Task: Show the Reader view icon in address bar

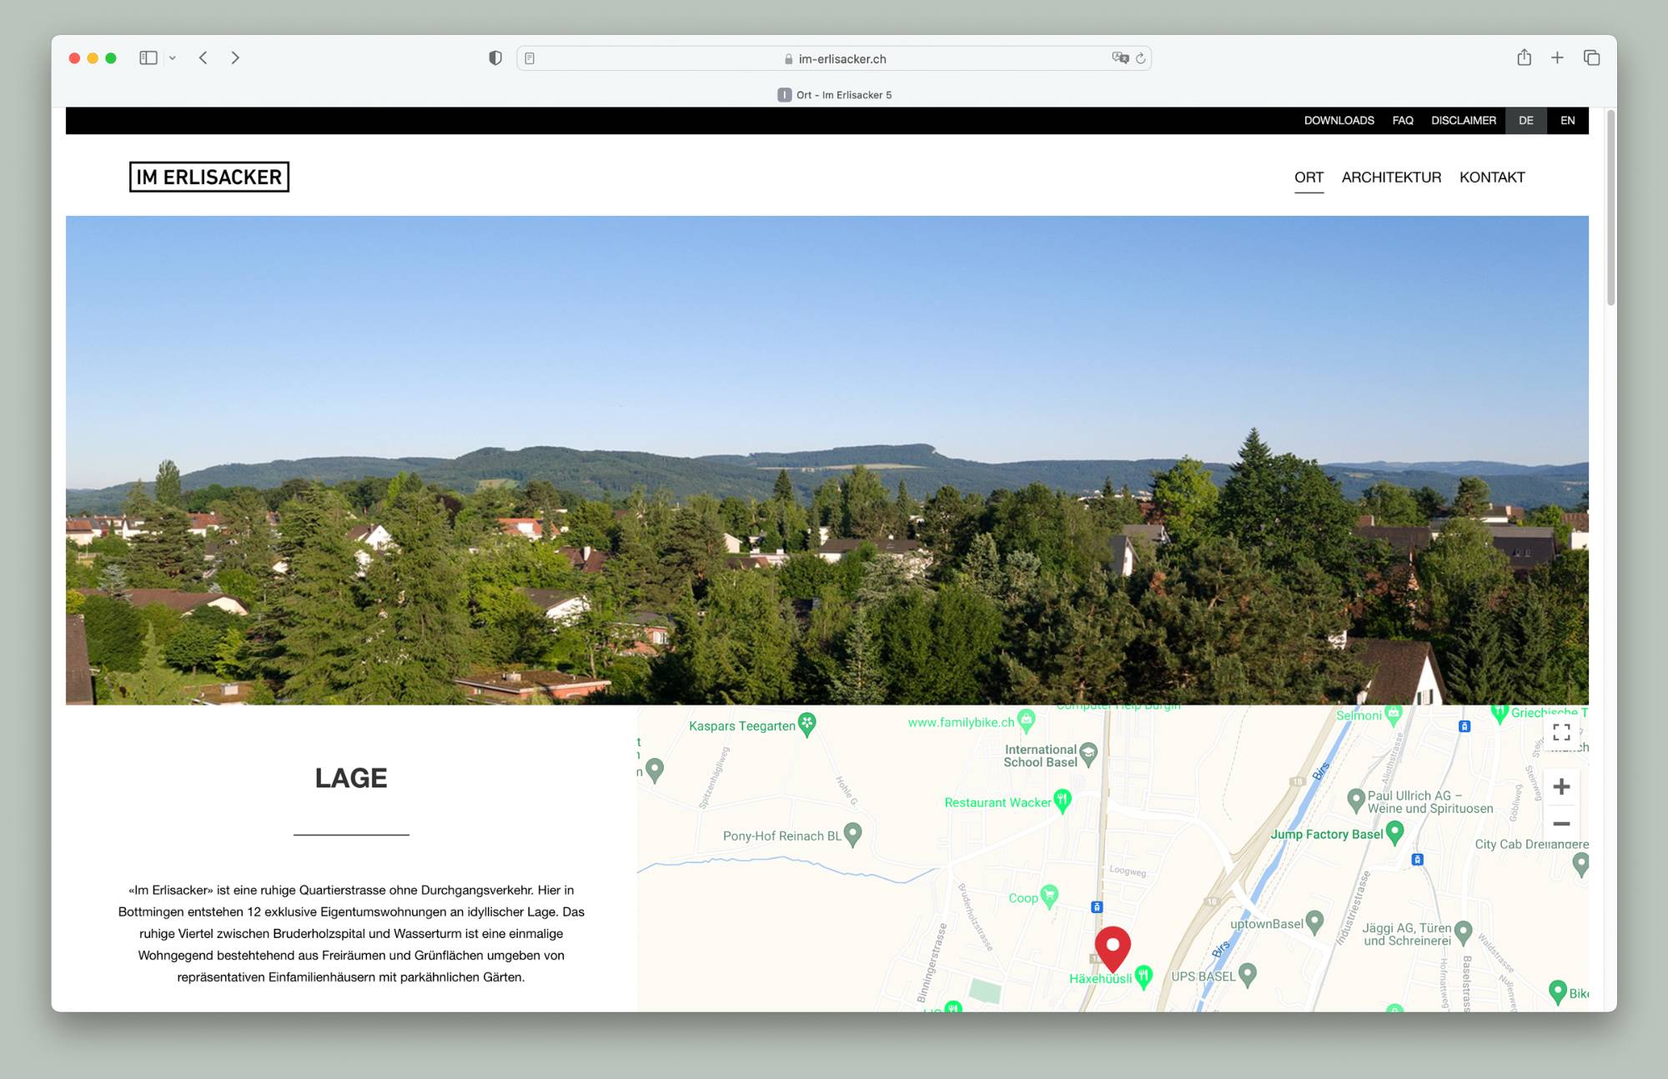Action: (x=530, y=58)
